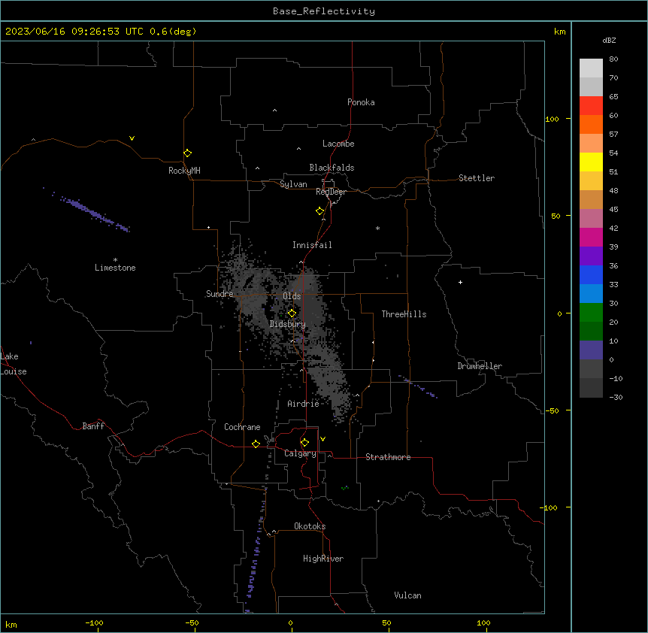Click the yellow V marker northwest of RockyMH
The height and width of the screenshot is (633, 648).
(132, 138)
